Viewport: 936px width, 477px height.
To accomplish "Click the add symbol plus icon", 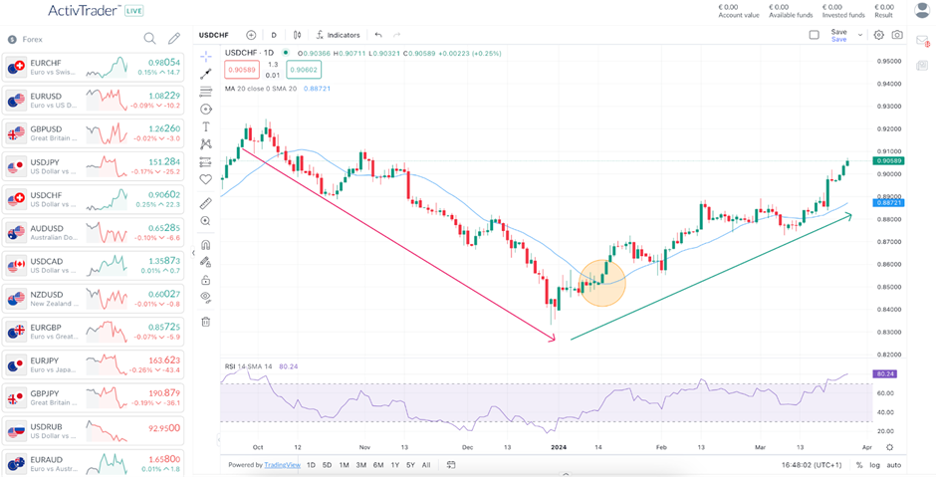I will tap(251, 35).
